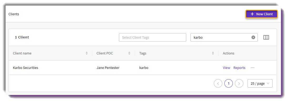The height and width of the screenshot is (106, 292).
Task: Clear the karbo search text
Action: (x=253, y=37)
